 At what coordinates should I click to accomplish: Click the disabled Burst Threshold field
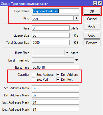click(53, 60)
